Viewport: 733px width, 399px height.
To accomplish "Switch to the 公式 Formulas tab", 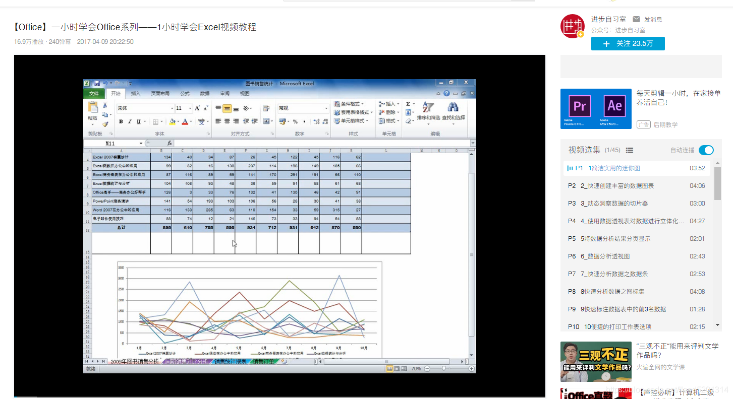I will pos(185,94).
